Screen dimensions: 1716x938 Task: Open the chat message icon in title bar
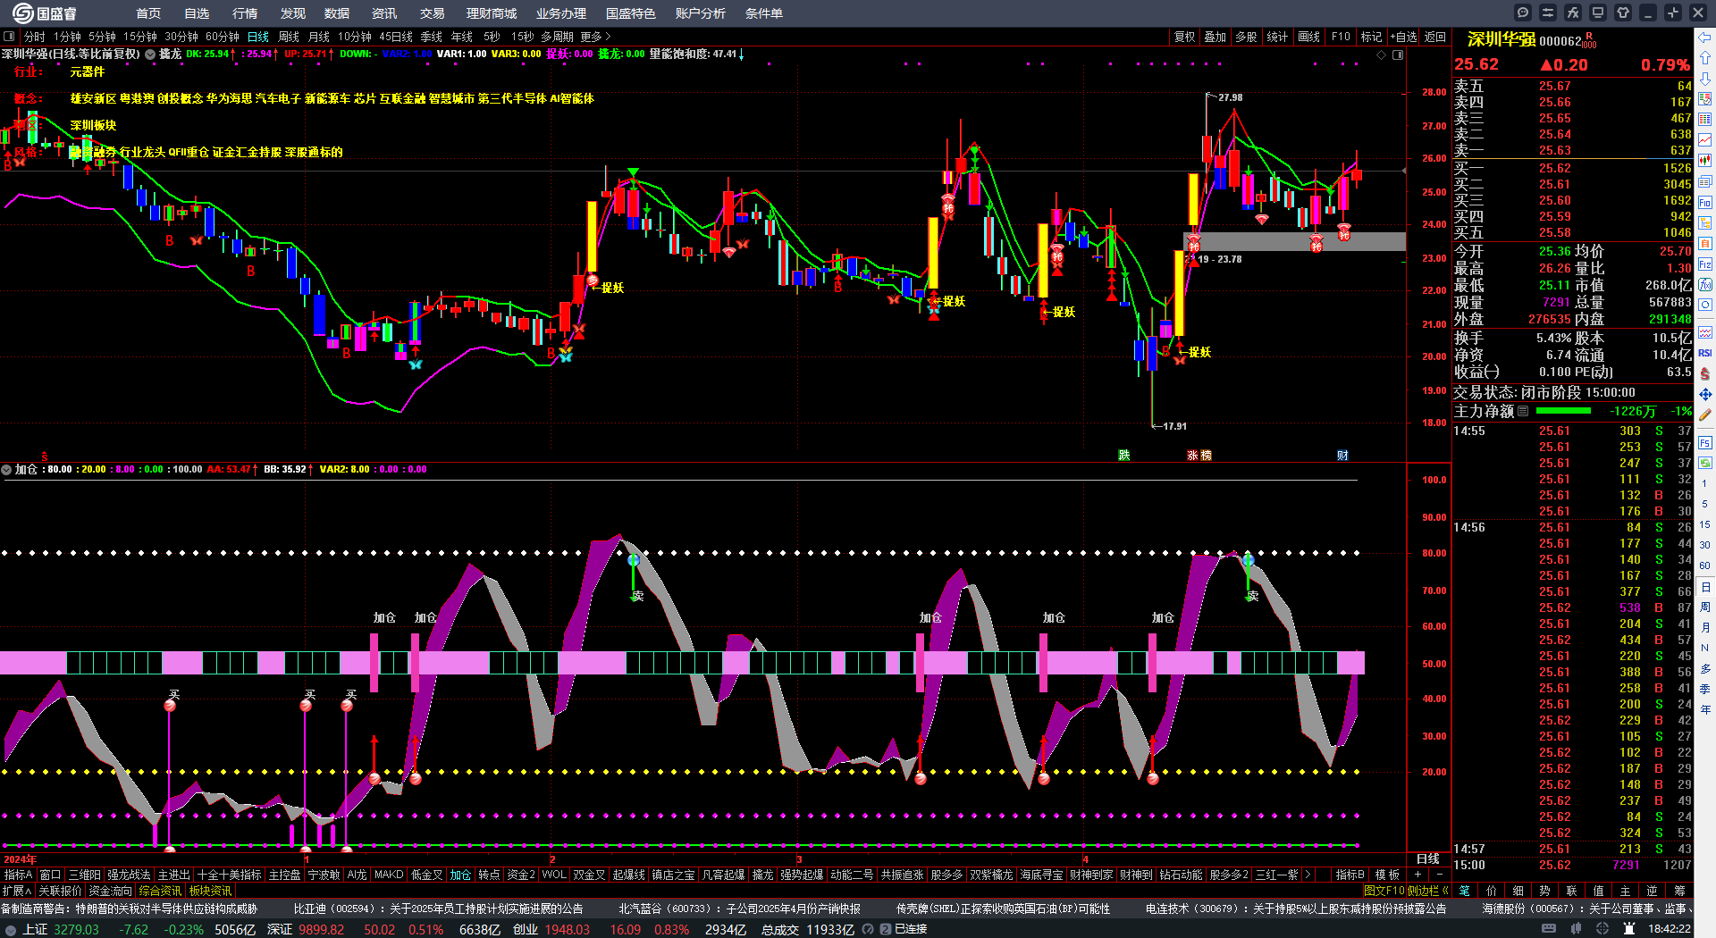point(1523,13)
